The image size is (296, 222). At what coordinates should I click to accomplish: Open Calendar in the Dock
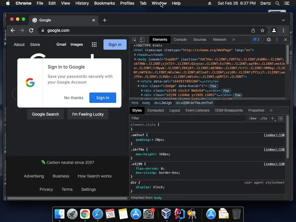(110, 214)
